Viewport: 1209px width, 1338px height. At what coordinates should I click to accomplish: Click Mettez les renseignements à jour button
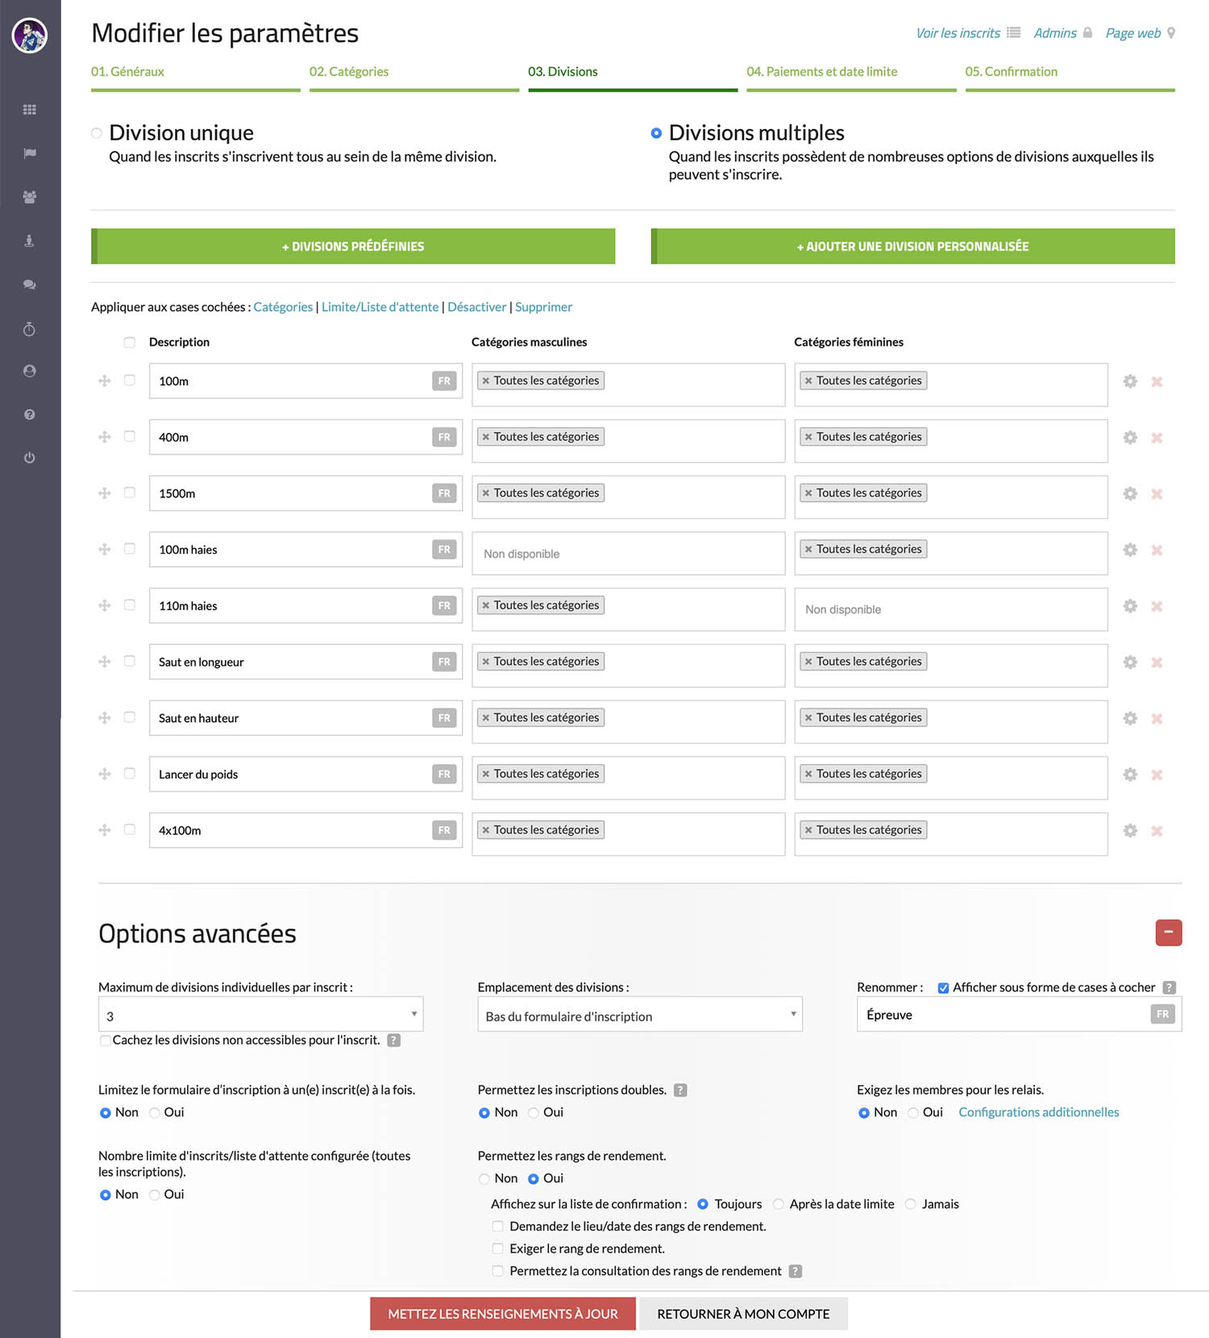coord(502,1314)
